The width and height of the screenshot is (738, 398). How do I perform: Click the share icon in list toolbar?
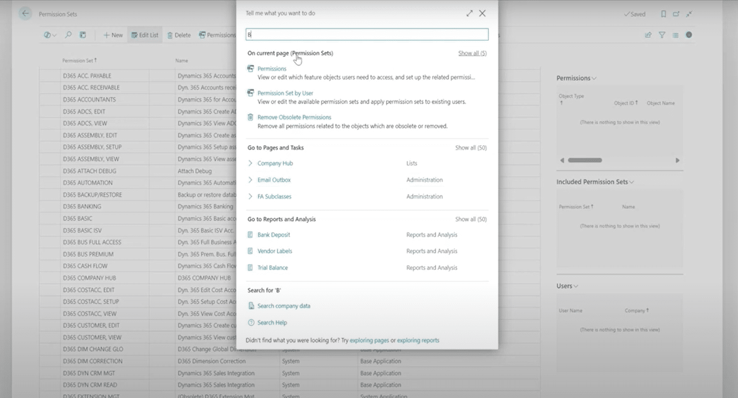click(x=648, y=35)
